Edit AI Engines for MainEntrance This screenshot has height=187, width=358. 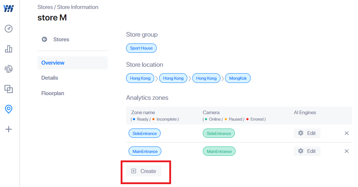click(x=307, y=151)
